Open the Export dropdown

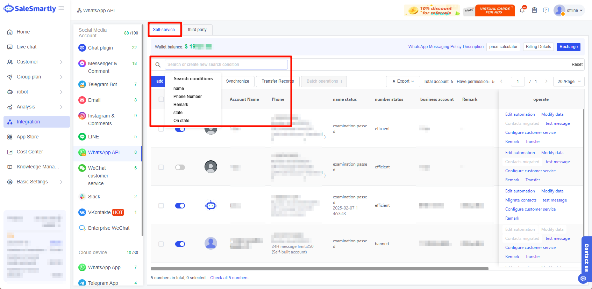click(x=403, y=82)
